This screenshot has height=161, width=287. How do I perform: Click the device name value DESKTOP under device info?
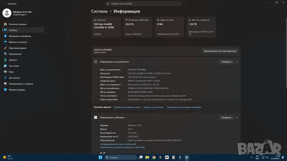pyautogui.click(x=137, y=70)
